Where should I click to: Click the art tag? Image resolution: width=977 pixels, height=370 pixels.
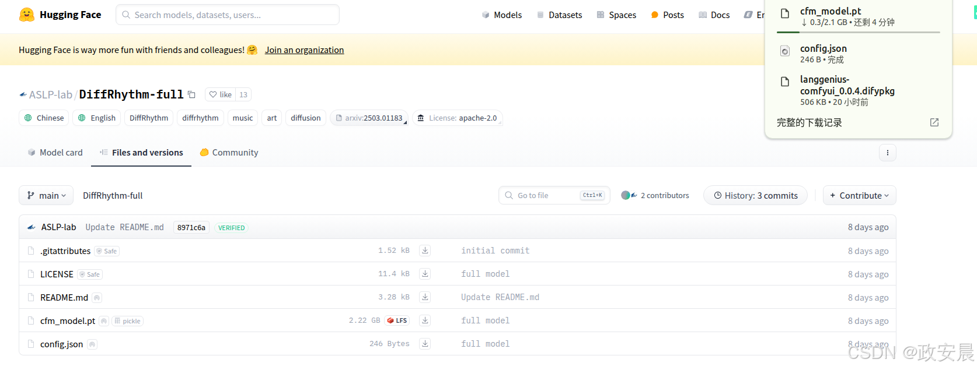pos(272,118)
